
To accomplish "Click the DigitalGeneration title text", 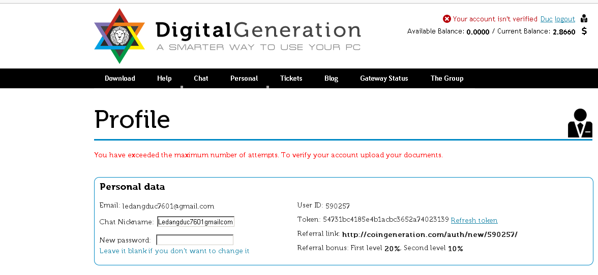I will coord(258,30).
